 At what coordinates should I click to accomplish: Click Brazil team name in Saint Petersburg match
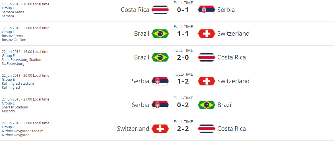(142, 57)
